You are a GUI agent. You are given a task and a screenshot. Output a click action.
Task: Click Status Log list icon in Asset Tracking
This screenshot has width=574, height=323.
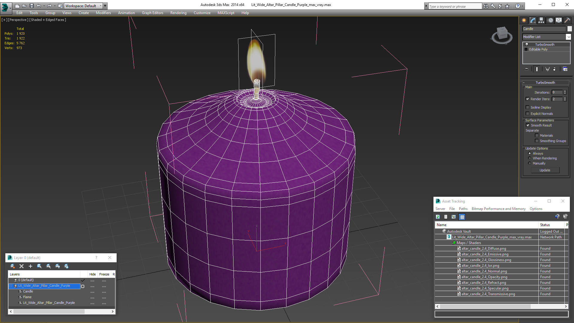click(446, 217)
